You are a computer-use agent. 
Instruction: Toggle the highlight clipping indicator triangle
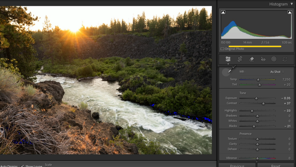(x=290, y=12)
